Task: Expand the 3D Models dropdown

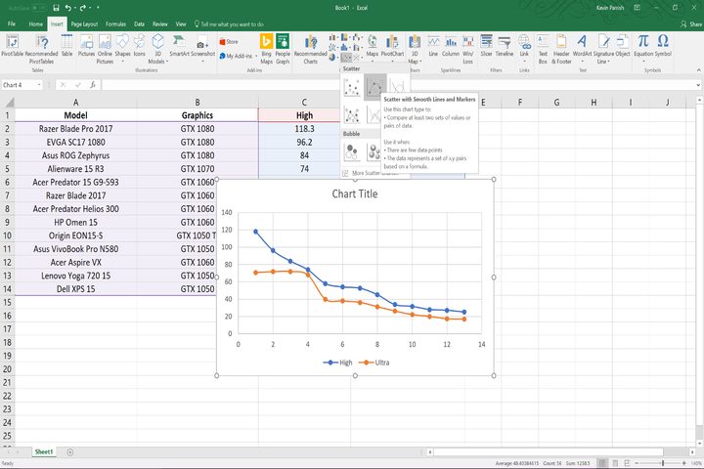Action: (157, 49)
